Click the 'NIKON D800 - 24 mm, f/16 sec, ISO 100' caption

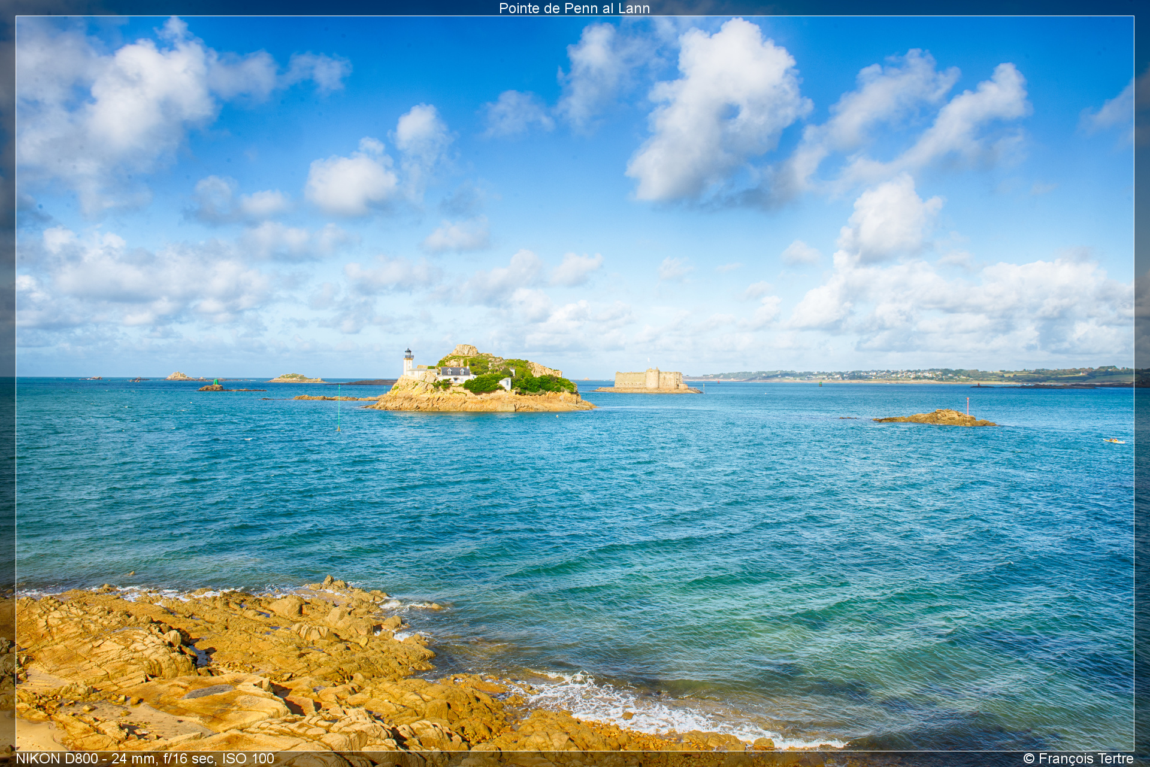145,759
